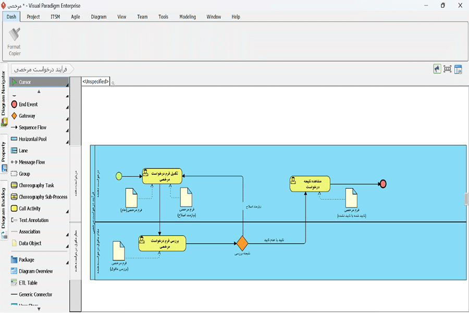Open the Modeling menu
The height and width of the screenshot is (313, 469).
pyautogui.click(x=188, y=17)
